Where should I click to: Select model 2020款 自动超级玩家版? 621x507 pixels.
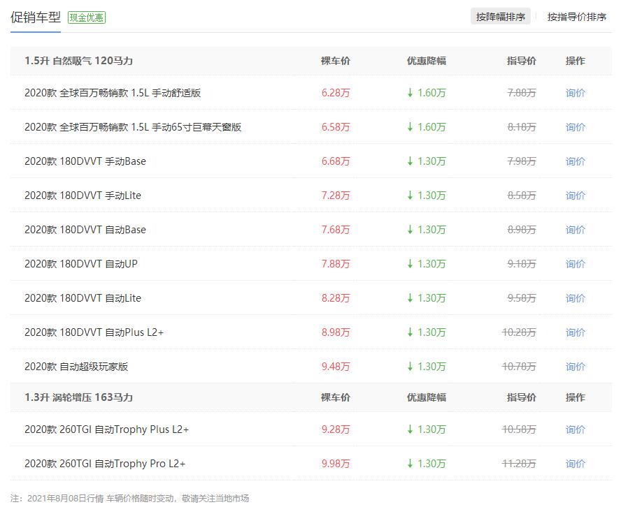pos(76,367)
